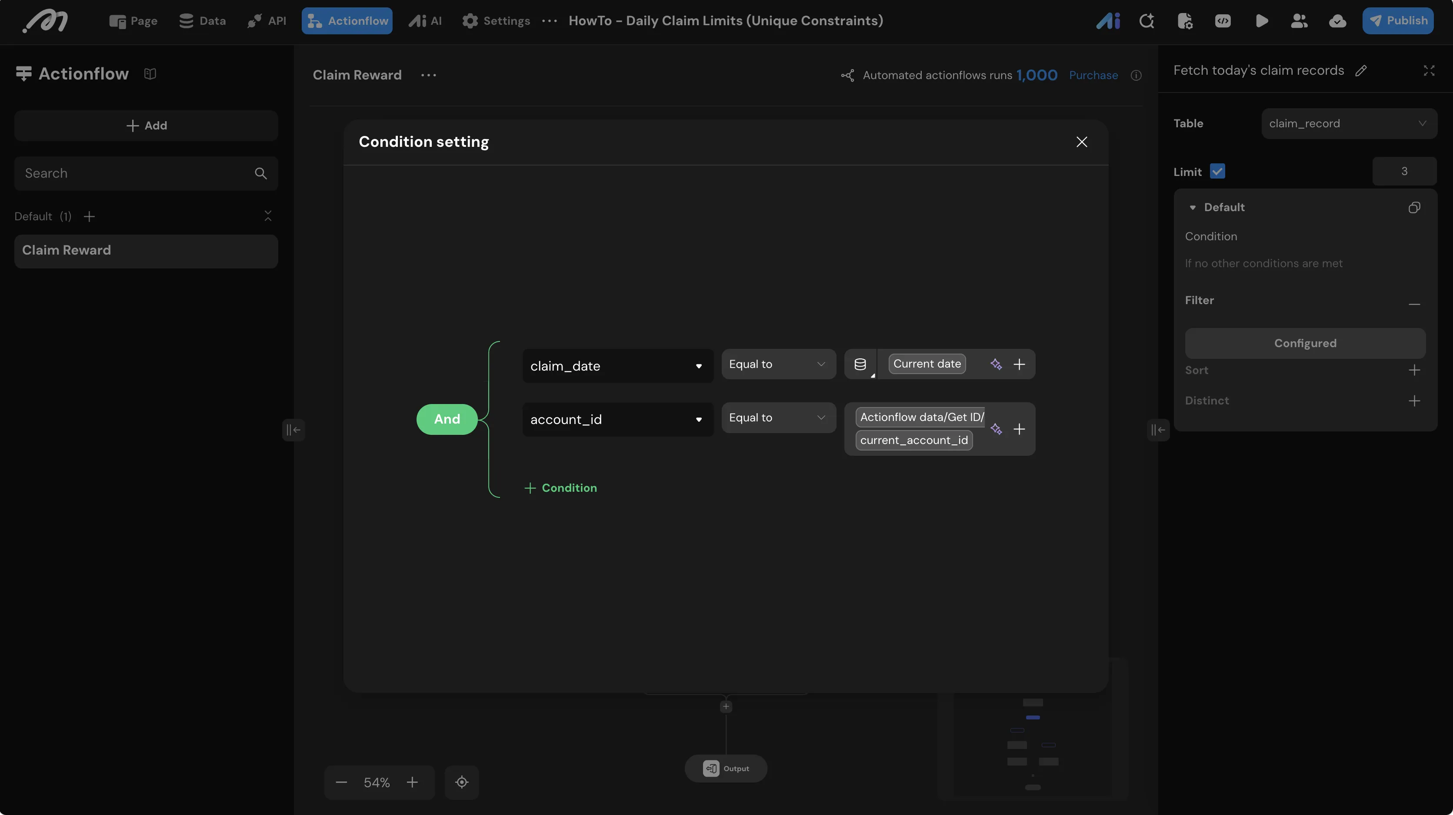Collapse the right properties panel

coord(1158,430)
